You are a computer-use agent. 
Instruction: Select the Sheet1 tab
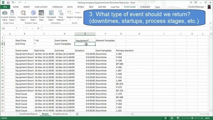(x=45, y=114)
